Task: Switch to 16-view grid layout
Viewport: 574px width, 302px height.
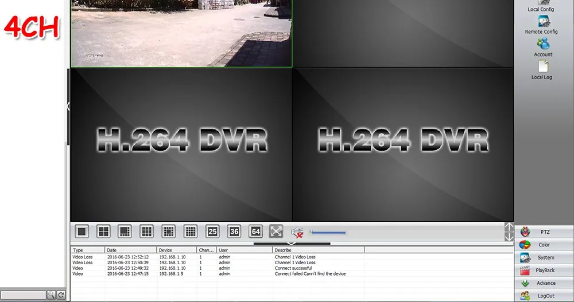Action: [x=191, y=232]
